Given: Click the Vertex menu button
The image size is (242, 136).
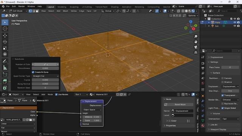Looking at the screenshot, I should pyautogui.click(x=74, y=11).
